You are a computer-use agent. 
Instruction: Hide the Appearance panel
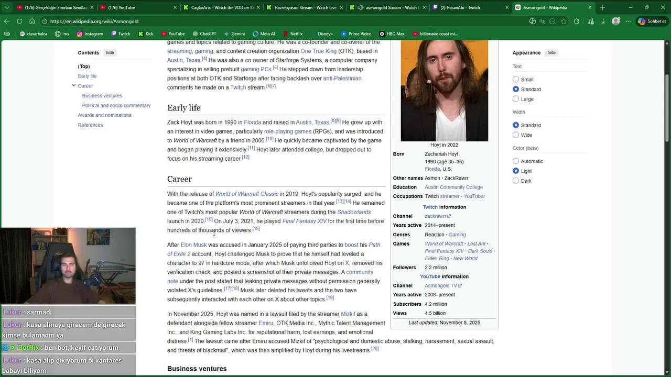pos(551,53)
